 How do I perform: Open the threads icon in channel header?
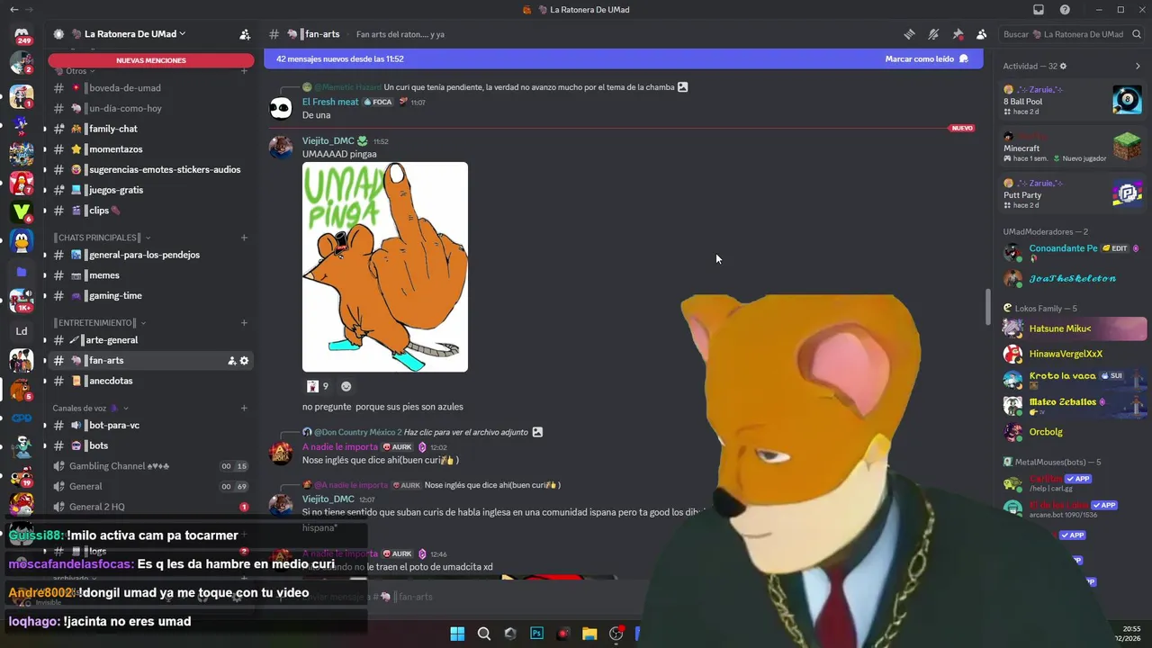click(910, 34)
